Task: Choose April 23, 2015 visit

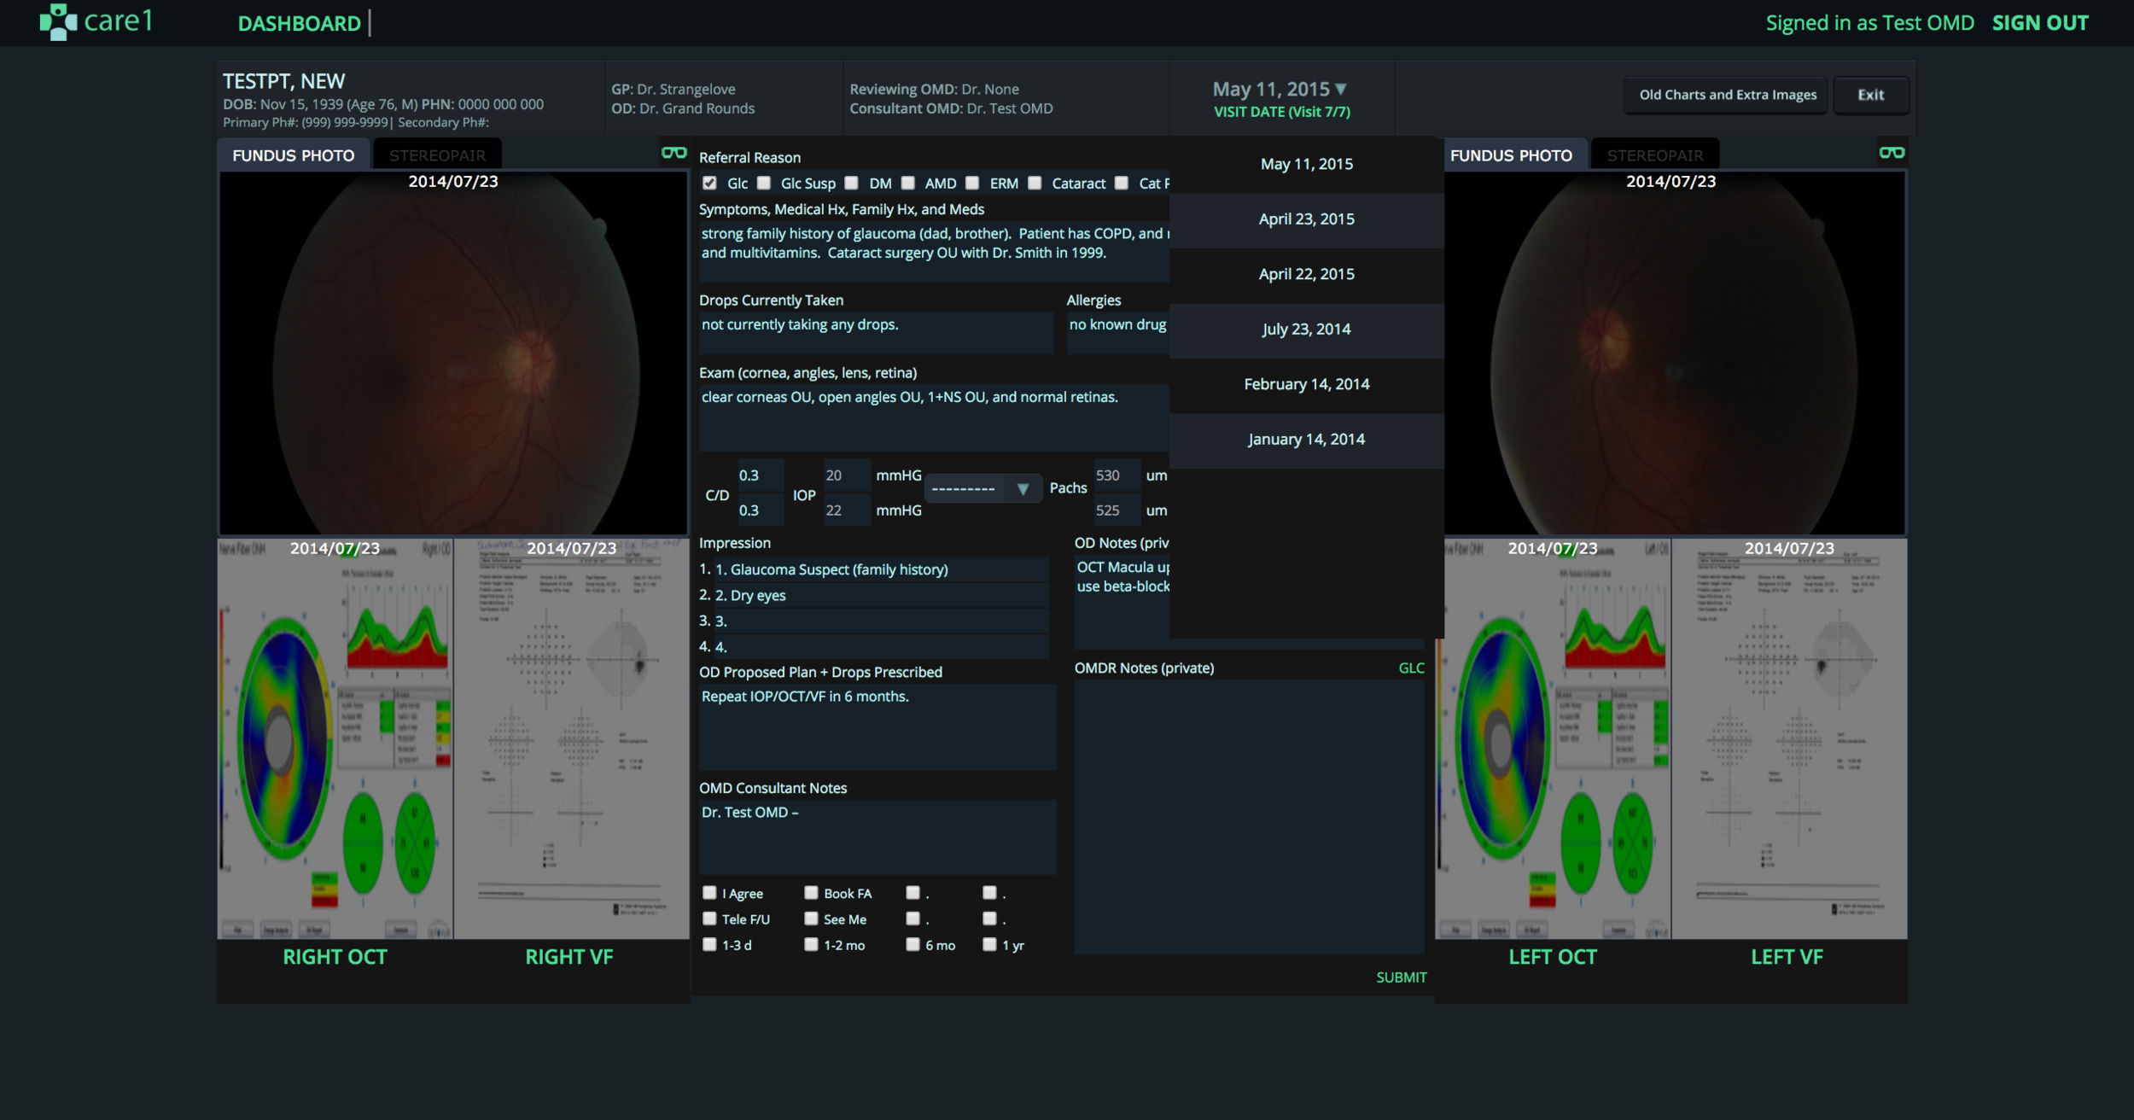Action: pyautogui.click(x=1306, y=219)
